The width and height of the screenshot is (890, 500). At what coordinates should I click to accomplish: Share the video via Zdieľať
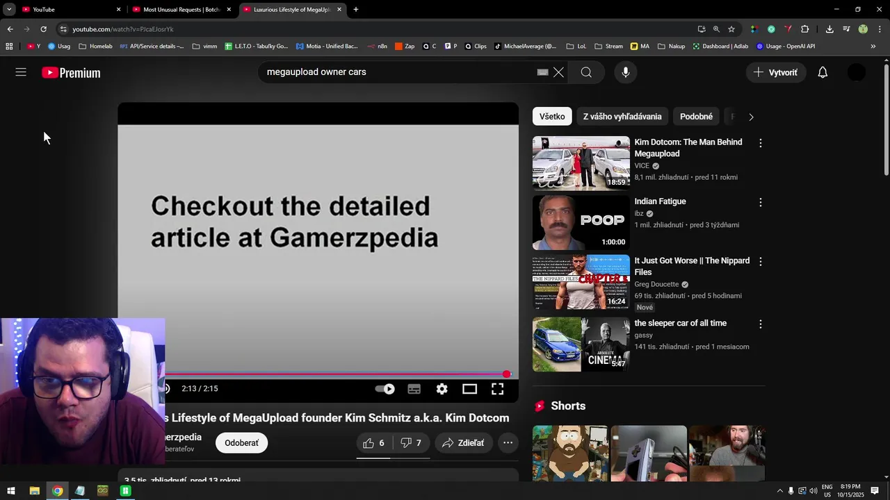point(464,443)
